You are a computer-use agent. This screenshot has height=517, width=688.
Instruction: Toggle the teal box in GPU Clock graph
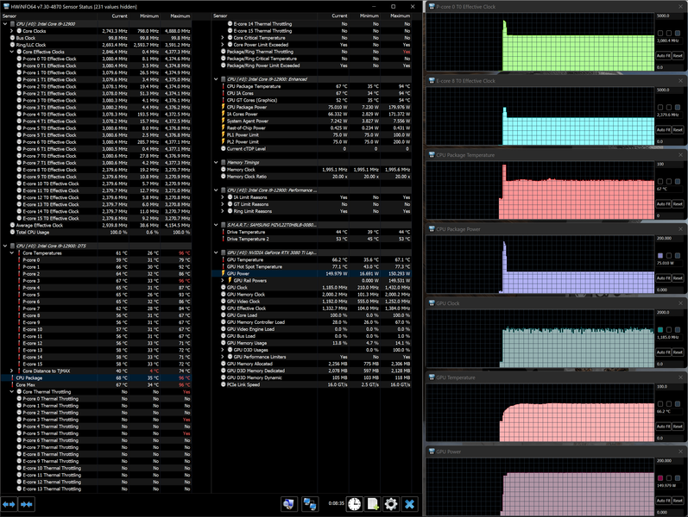point(660,330)
